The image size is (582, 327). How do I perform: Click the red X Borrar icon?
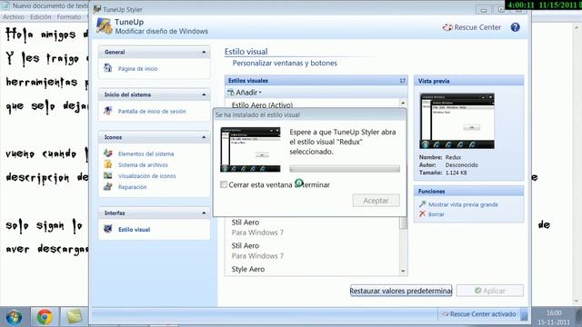click(x=422, y=214)
